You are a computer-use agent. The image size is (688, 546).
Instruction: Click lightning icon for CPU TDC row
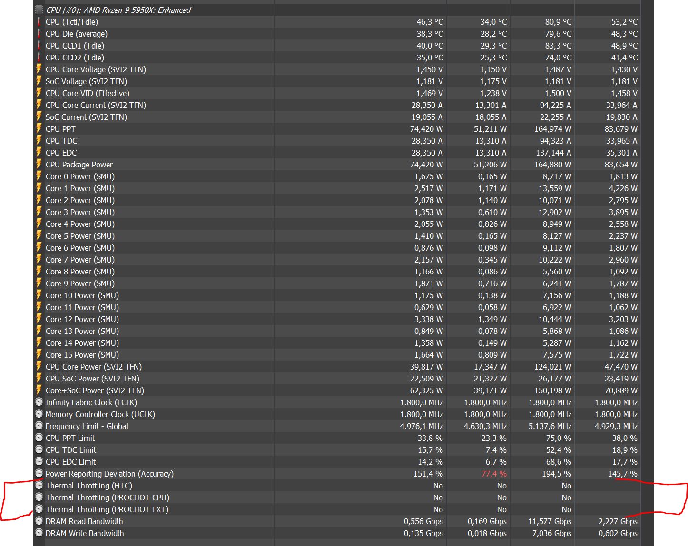39,140
